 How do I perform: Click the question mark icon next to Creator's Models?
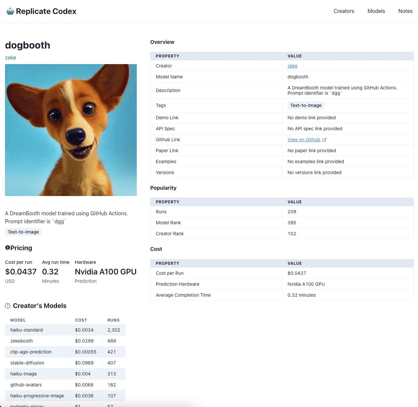pos(7,306)
